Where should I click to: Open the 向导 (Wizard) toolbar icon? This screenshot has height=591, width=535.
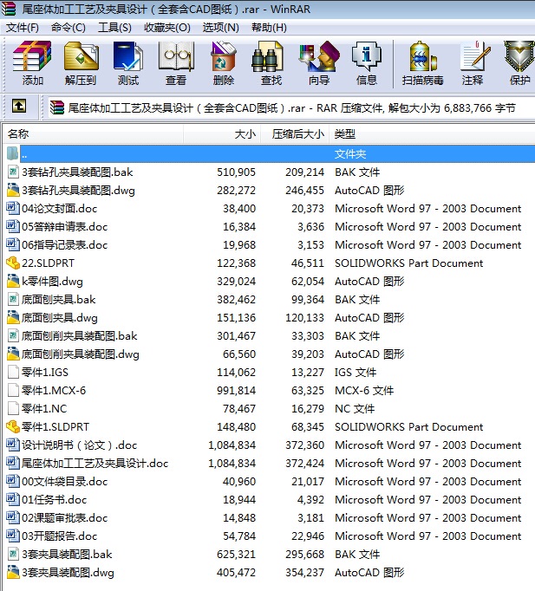[319, 56]
